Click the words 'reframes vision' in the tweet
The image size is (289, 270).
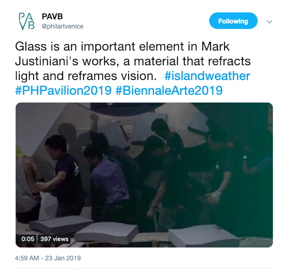coord(112,76)
